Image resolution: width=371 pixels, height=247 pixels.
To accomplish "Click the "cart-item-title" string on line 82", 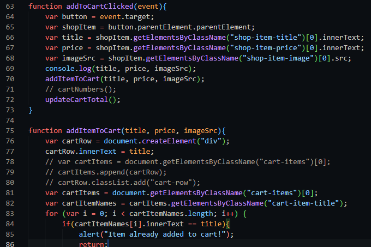I will click(x=303, y=203).
